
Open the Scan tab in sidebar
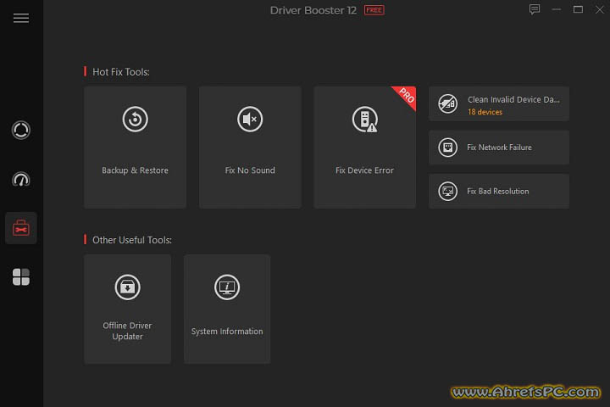click(21, 130)
